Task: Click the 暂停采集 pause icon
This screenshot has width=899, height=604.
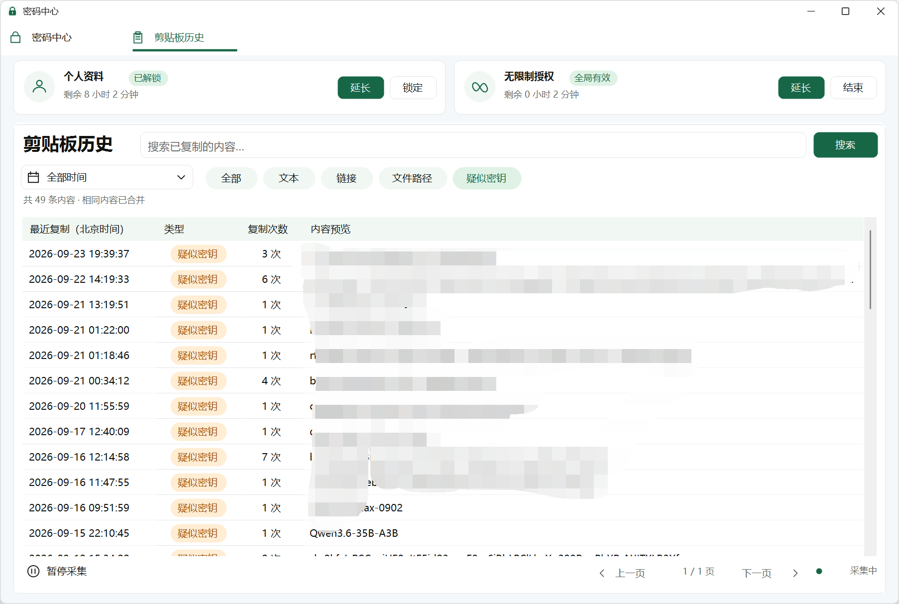Action: [33, 571]
